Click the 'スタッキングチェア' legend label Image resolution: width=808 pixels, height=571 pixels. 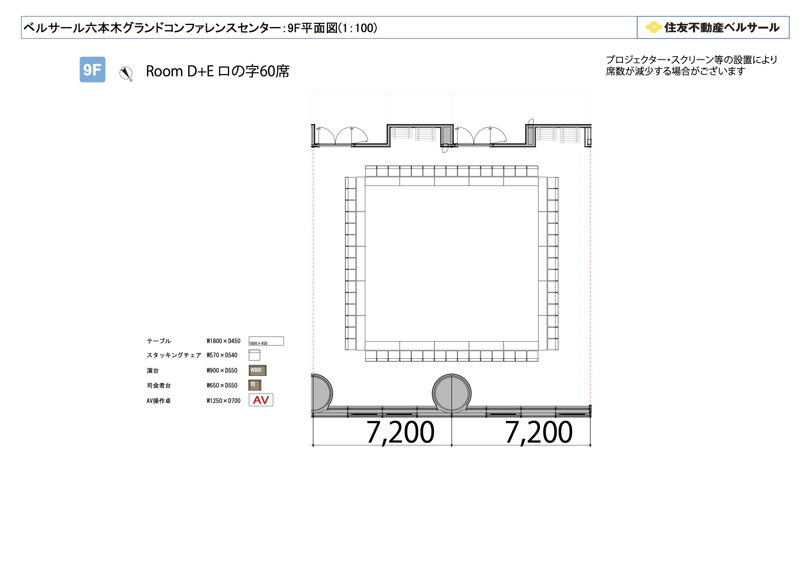[174, 355]
